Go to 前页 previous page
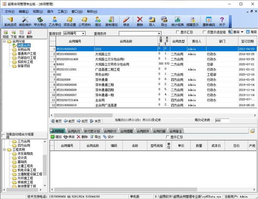258x199 pixels. coord(69,121)
